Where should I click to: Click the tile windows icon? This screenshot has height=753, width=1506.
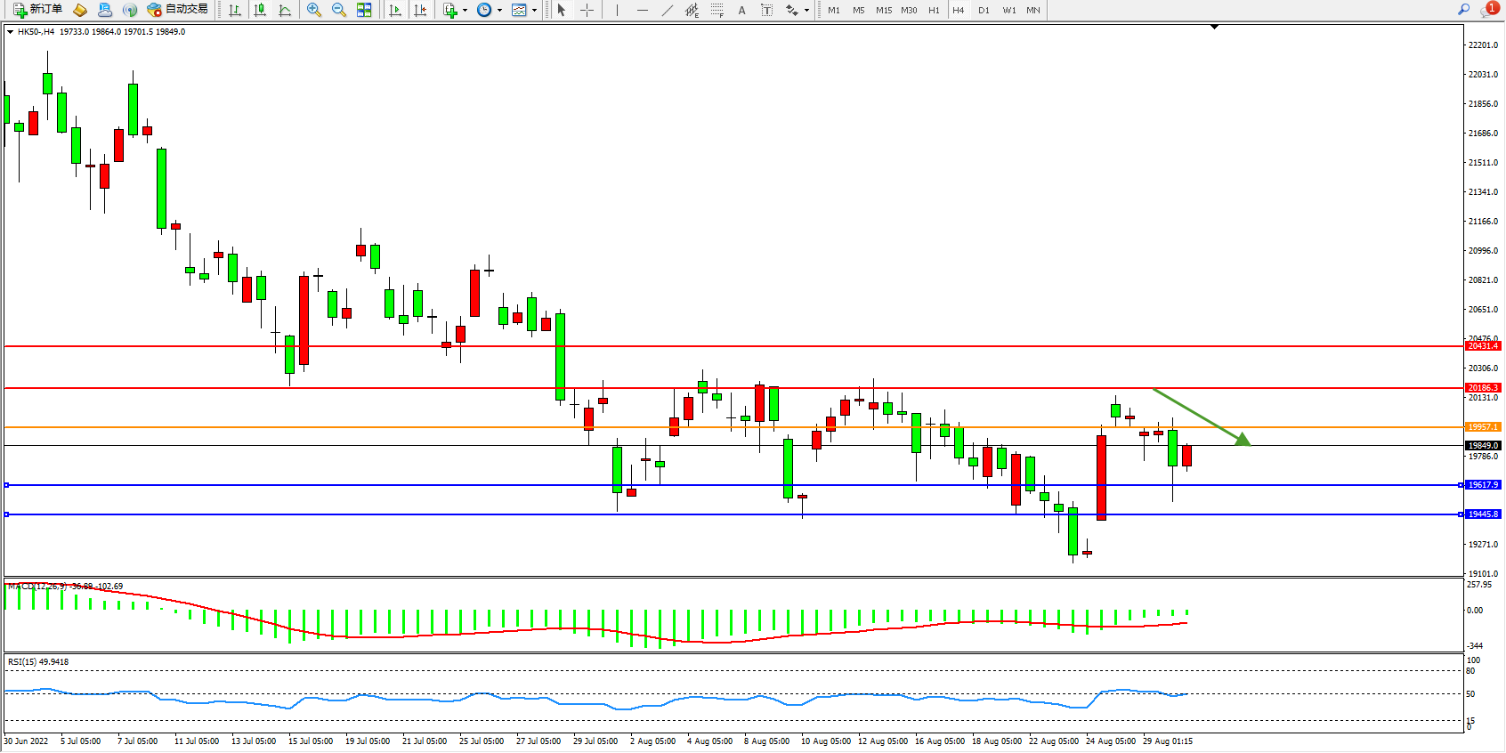[364, 10]
